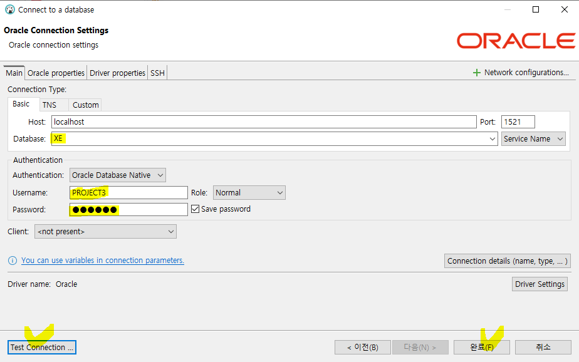Viewport: 579px width, 362px height.
Task: Open the Client dropdown showing not present
Action: point(105,231)
